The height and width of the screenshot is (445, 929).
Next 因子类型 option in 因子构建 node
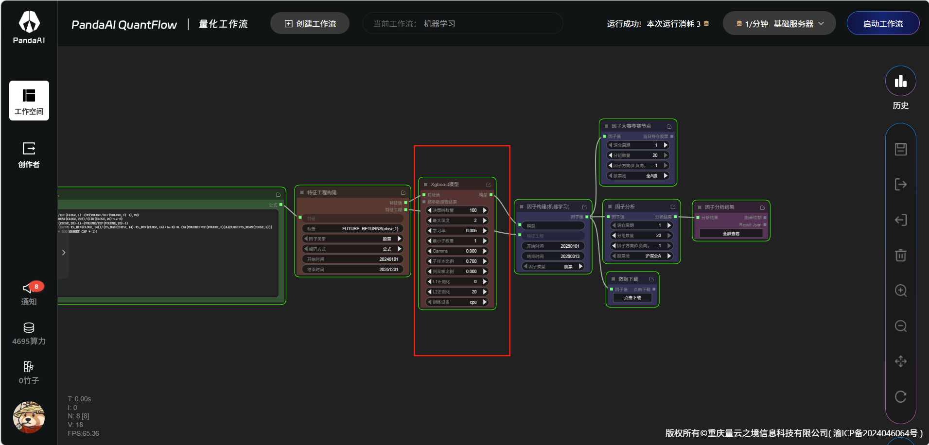click(580, 266)
